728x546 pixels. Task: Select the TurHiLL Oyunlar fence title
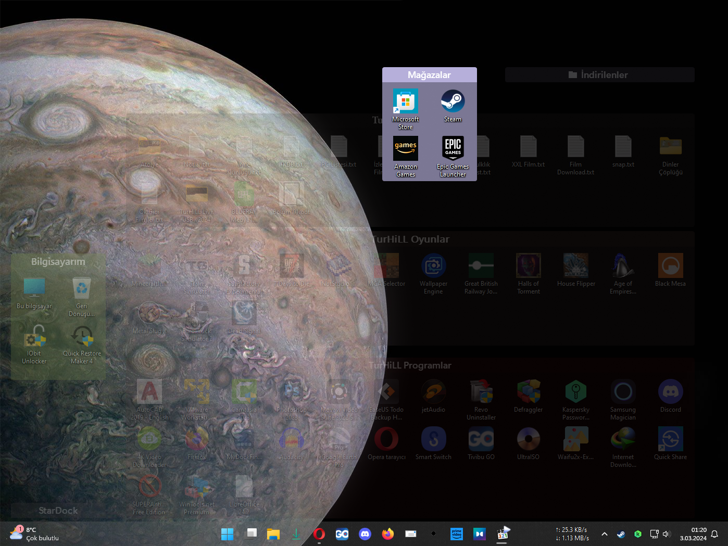tap(411, 239)
